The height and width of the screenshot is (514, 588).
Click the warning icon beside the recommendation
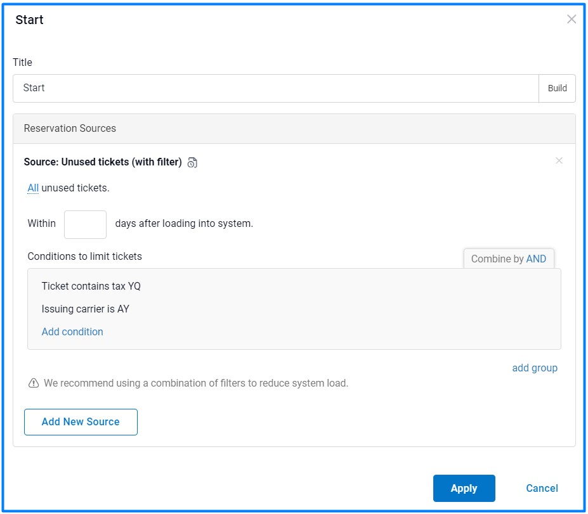[34, 383]
